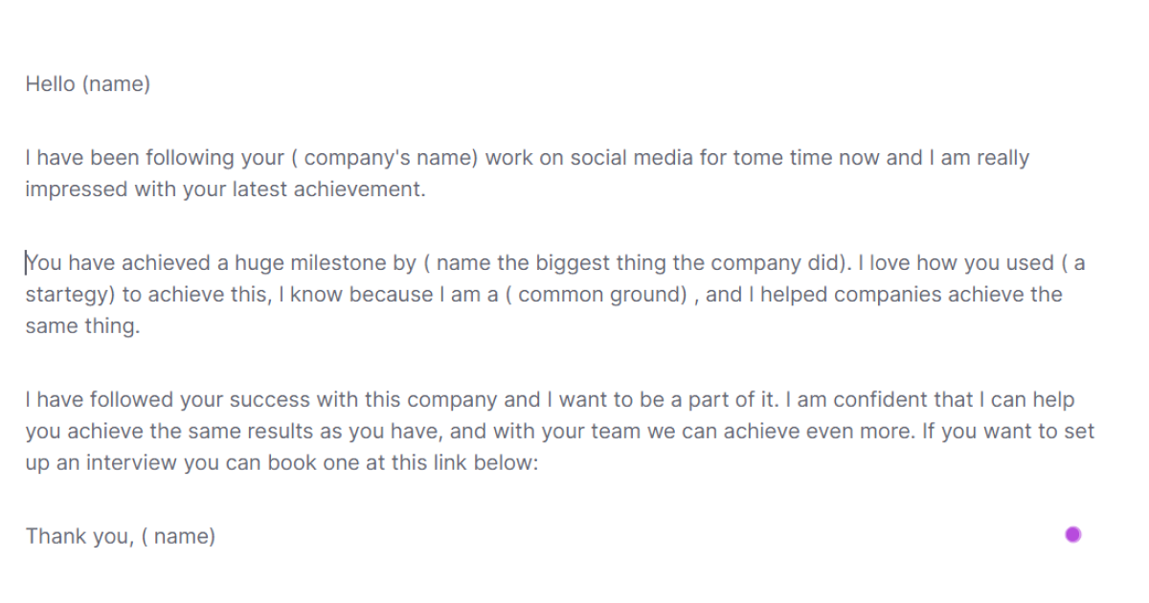Click the purple dot indicator
Viewport: 1149px width, 603px height.
[x=1072, y=534]
